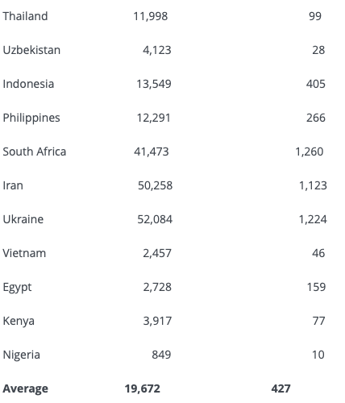Click Indonesia's 13,549 figure
345x403 pixels.
[x=154, y=84]
